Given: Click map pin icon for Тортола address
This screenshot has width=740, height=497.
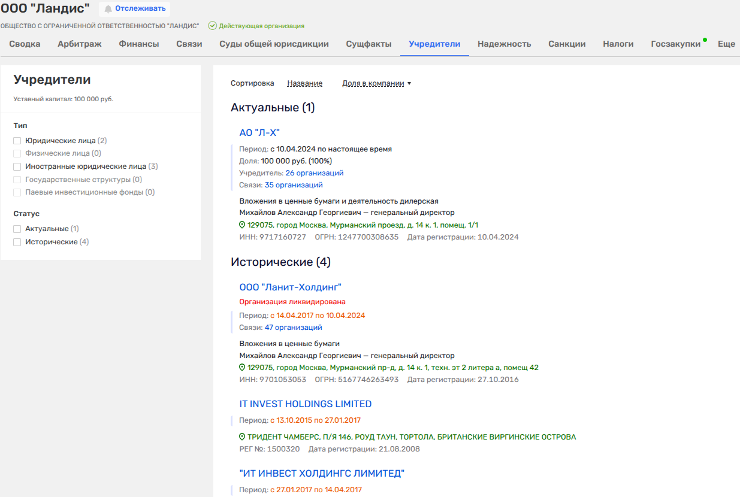Looking at the screenshot, I should (x=243, y=437).
